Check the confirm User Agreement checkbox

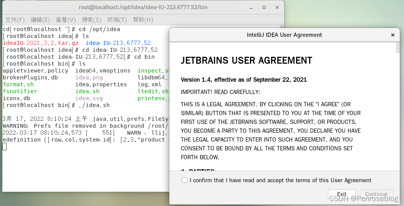click(185, 180)
